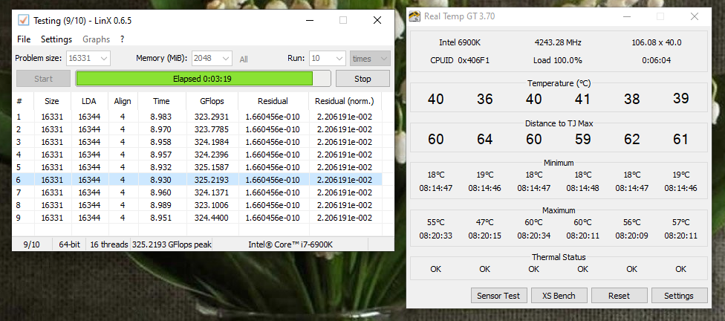Image resolution: width=725 pixels, height=321 pixels.
Task: Click Distance to TJ Max value 59
Action: [582, 139]
